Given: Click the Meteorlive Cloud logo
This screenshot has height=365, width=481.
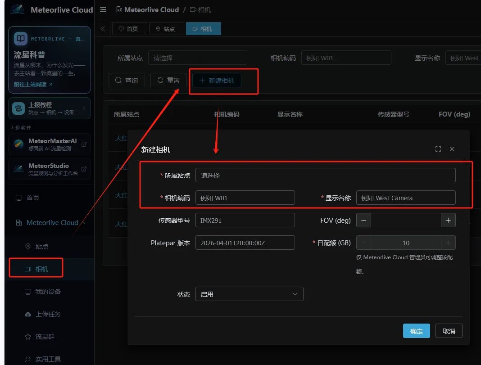Looking at the screenshot, I should pos(17,10).
